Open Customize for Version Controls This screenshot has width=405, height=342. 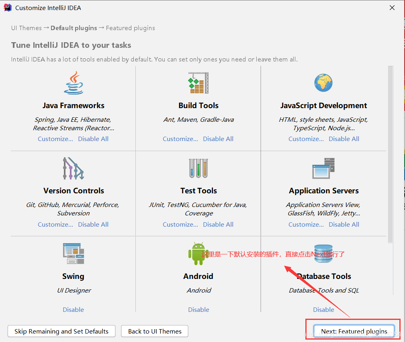pos(55,225)
